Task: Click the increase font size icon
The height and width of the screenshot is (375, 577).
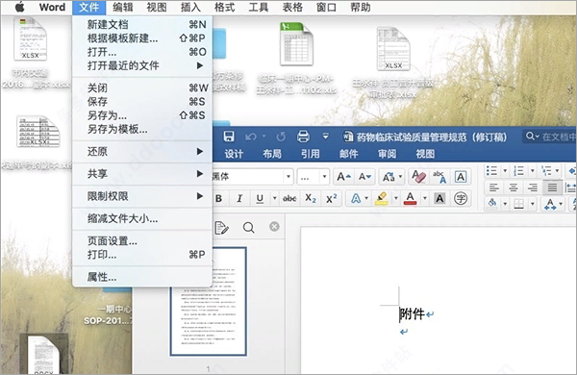Action: pyautogui.click(x=343, y=177)
